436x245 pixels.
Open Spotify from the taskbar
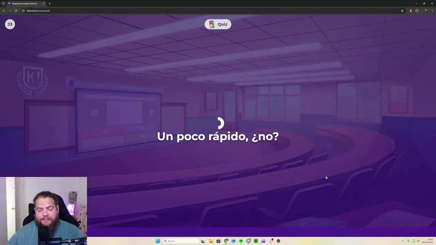241,241
